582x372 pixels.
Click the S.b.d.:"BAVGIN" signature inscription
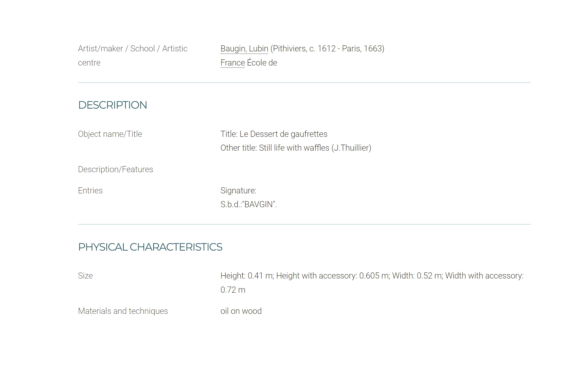(249, 204)
